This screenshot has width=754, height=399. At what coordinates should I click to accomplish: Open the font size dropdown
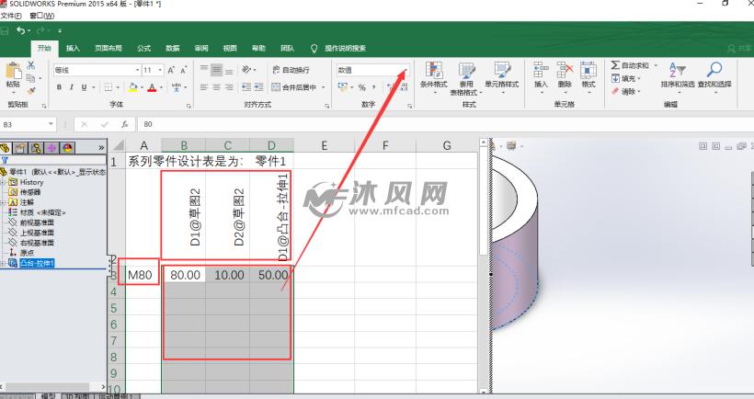[160, 70]
